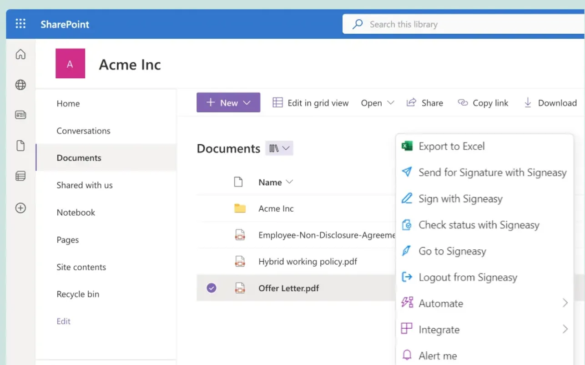
Task: Click the Download icon in the toolbar
Action: pos(528,102)
